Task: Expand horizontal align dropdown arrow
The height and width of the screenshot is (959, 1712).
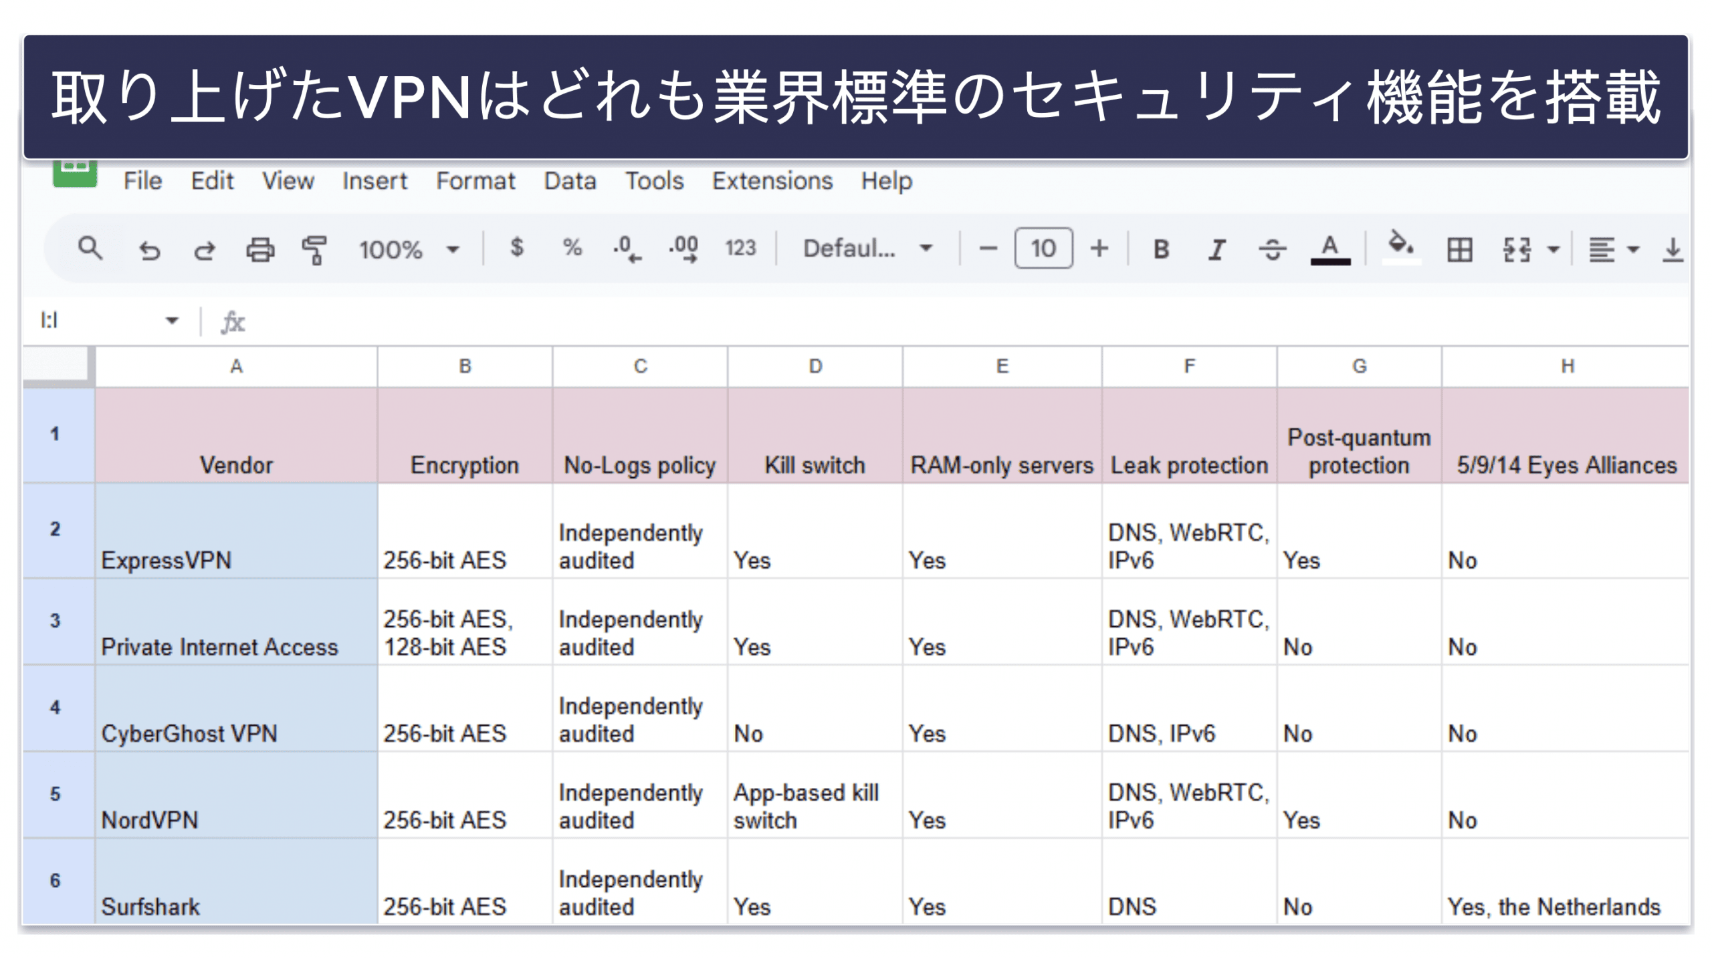Action: coord(1633,249)
